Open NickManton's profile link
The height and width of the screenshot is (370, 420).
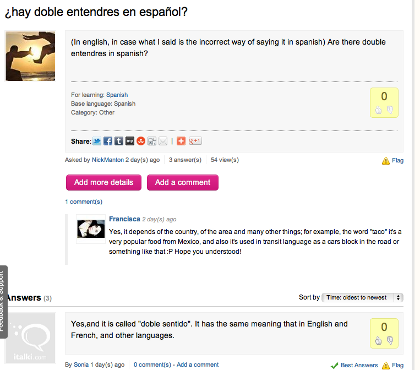coord(108,160)
